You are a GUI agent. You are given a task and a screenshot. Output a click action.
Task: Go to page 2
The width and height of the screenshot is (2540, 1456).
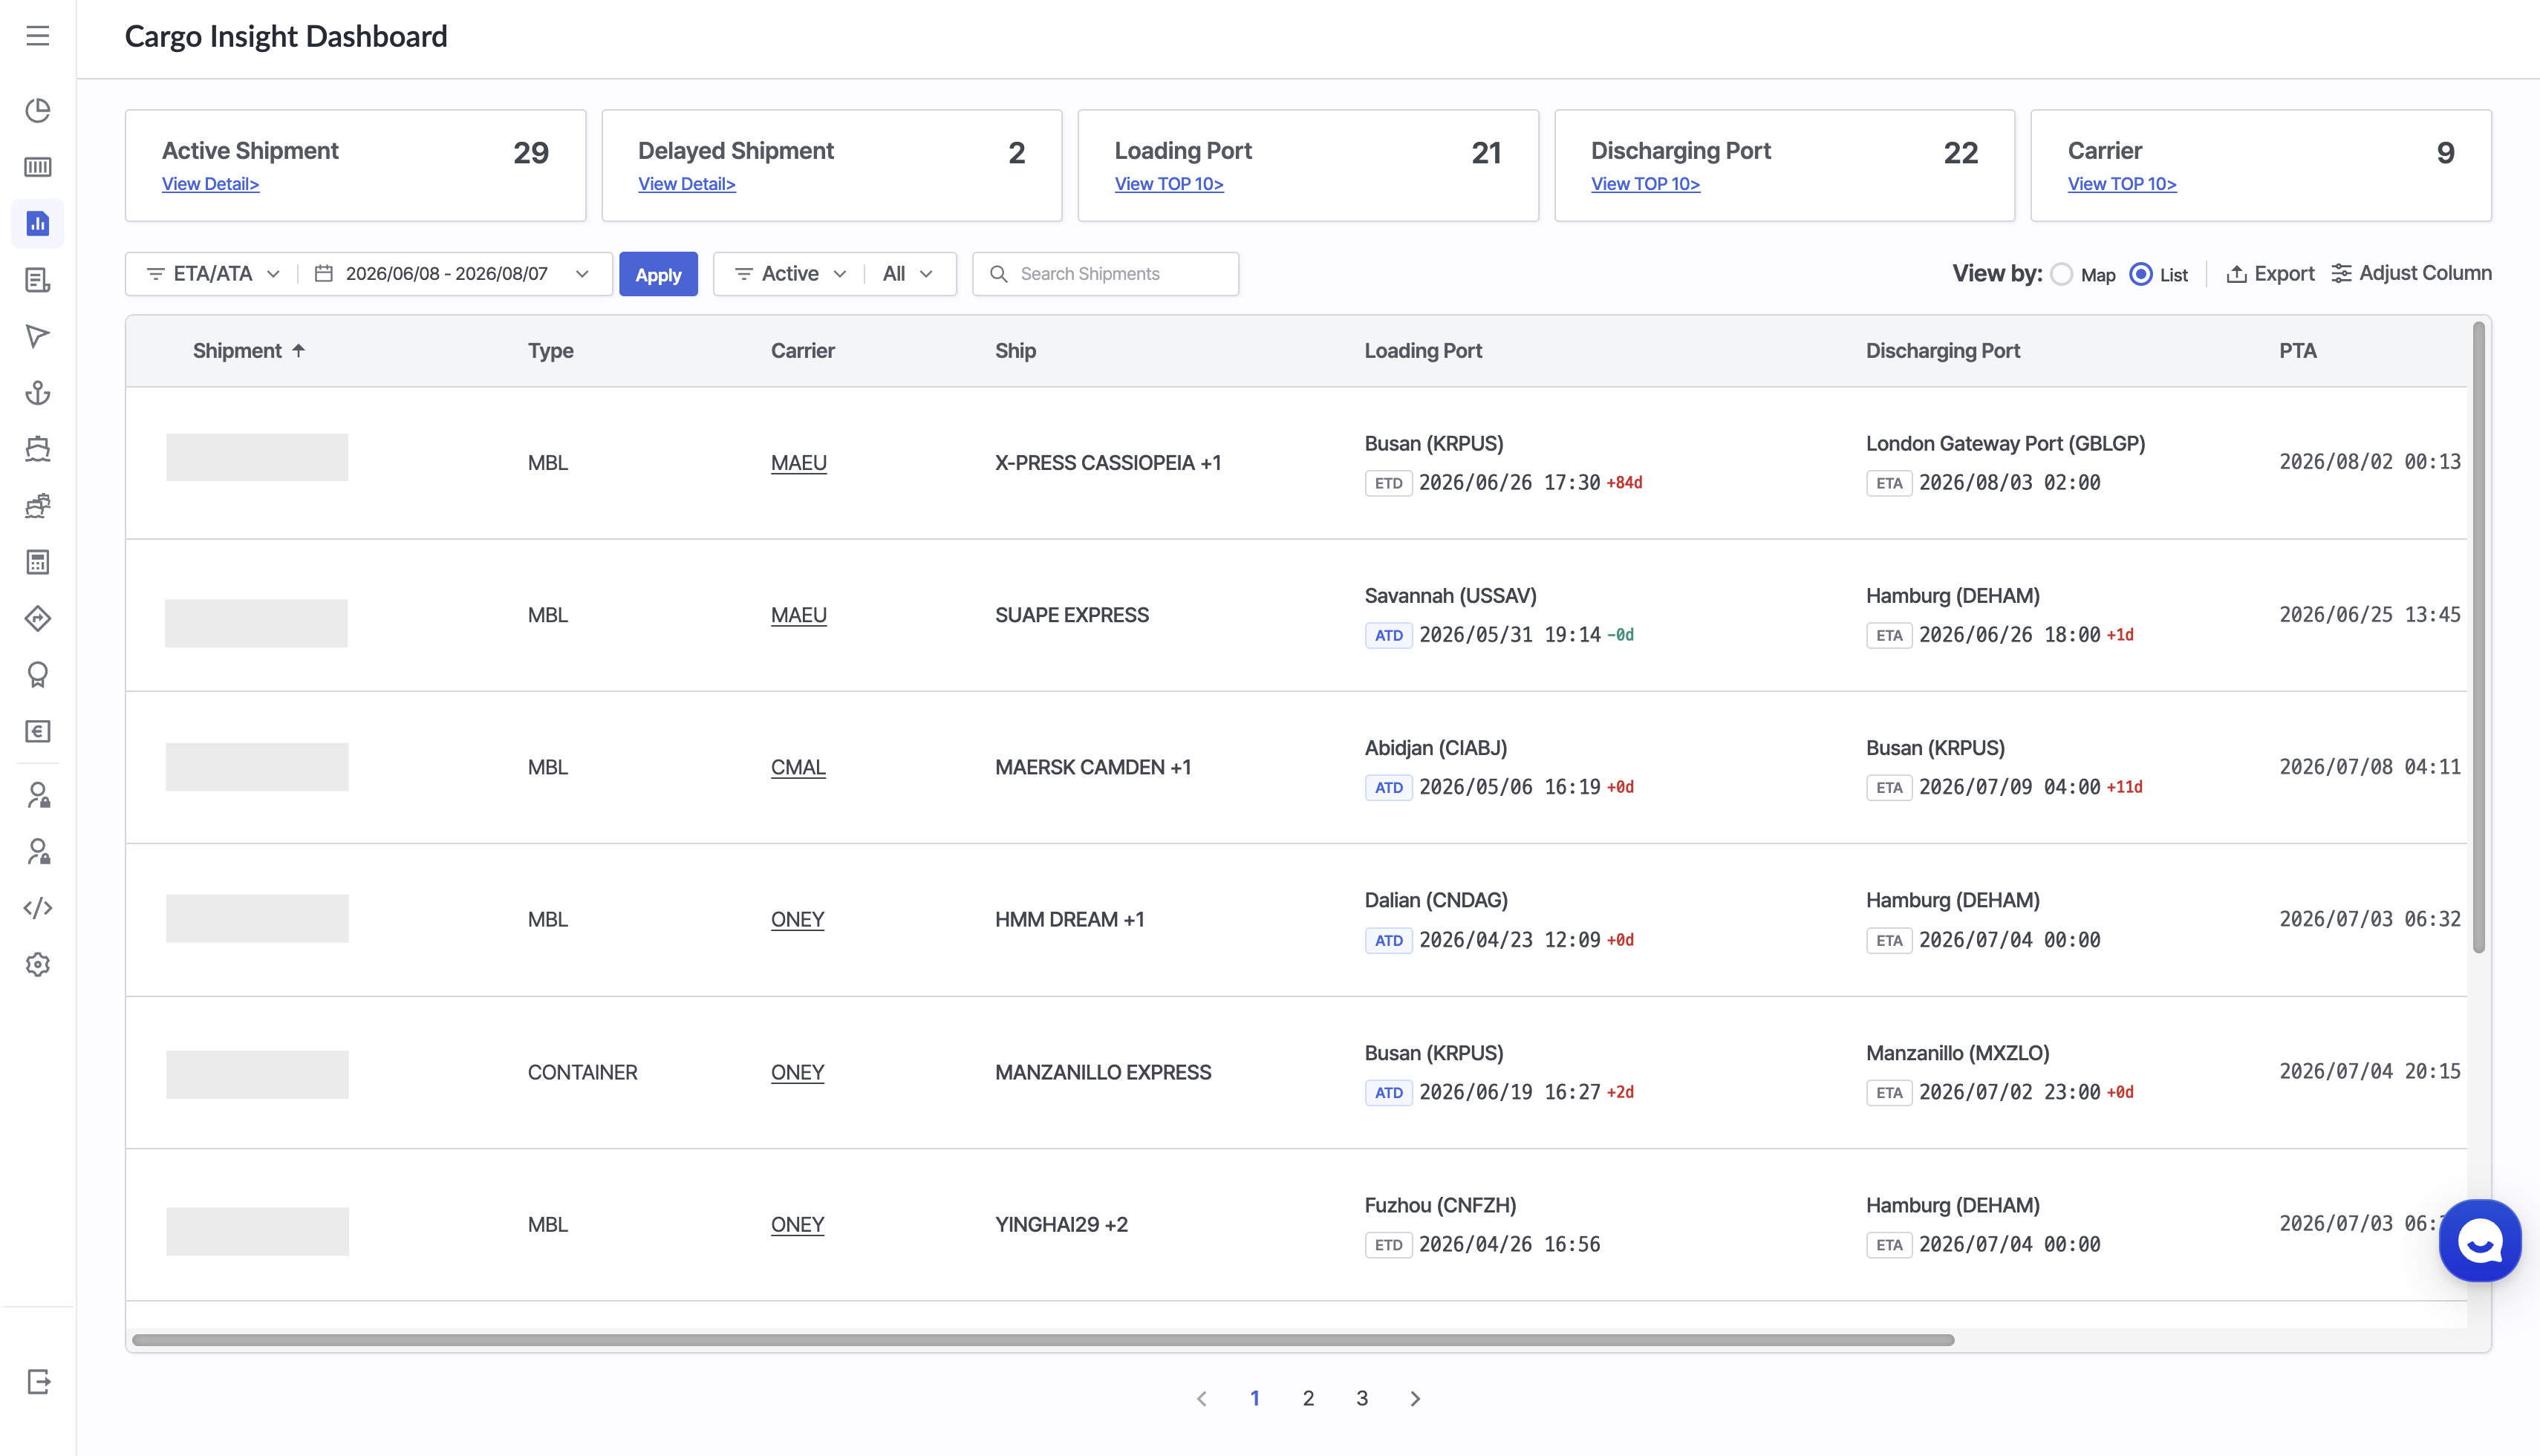pos(1308,1399)
